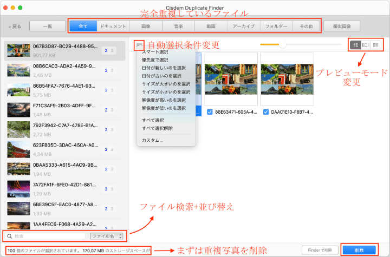The height and width of the screenshot is (257, 390).
Task: Click the DAAC1E10-F8B7-4... preview thumbnail
Action: pos(287,79)
